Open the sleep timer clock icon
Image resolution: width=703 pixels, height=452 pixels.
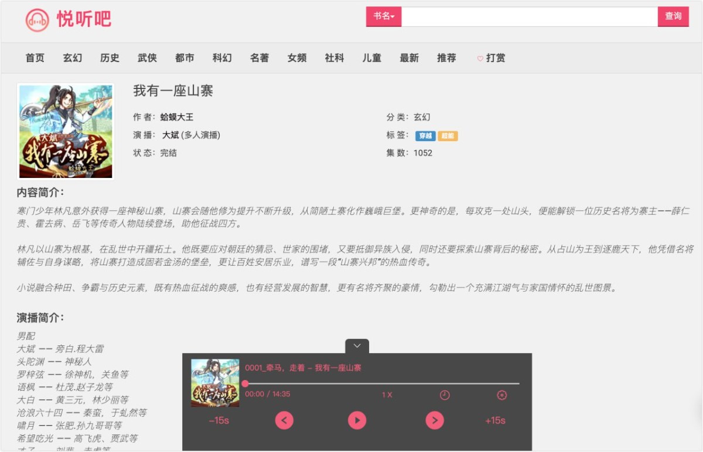(445, 395)
